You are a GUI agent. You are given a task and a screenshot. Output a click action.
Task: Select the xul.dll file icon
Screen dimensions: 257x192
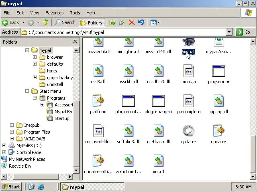pos(158,161)
